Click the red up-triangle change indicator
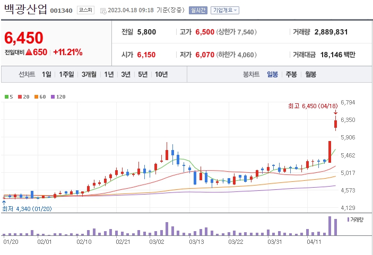The width and height of the screenshot is (373, 255). 29,52
